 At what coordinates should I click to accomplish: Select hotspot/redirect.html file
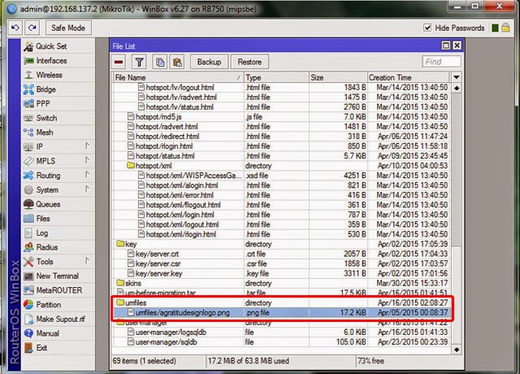pos(281,137)
